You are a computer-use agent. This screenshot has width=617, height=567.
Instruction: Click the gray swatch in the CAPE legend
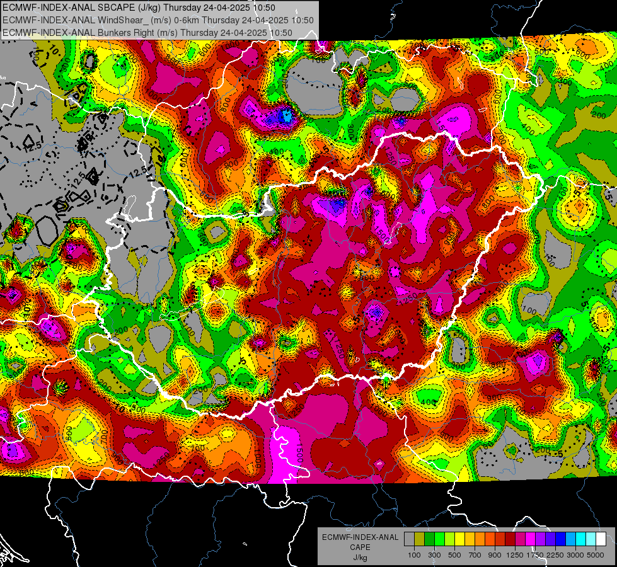(409, 539)
